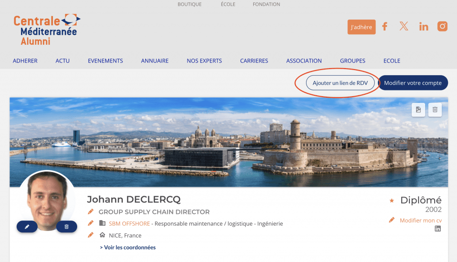Click the J'adhère button
This screenshot has height=262, width=457.
click(361, 27)
